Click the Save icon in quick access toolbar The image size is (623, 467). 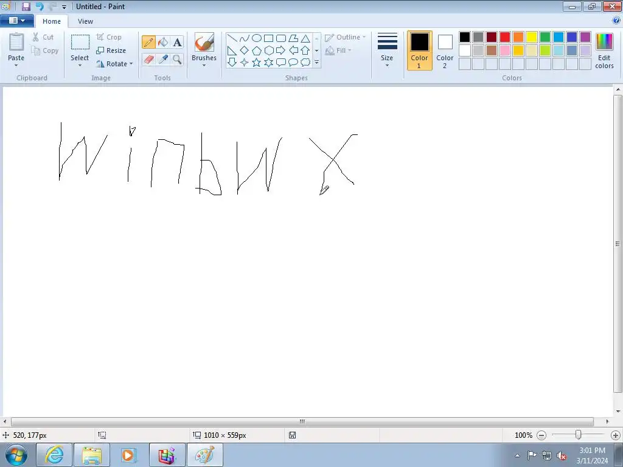(26, 6)
